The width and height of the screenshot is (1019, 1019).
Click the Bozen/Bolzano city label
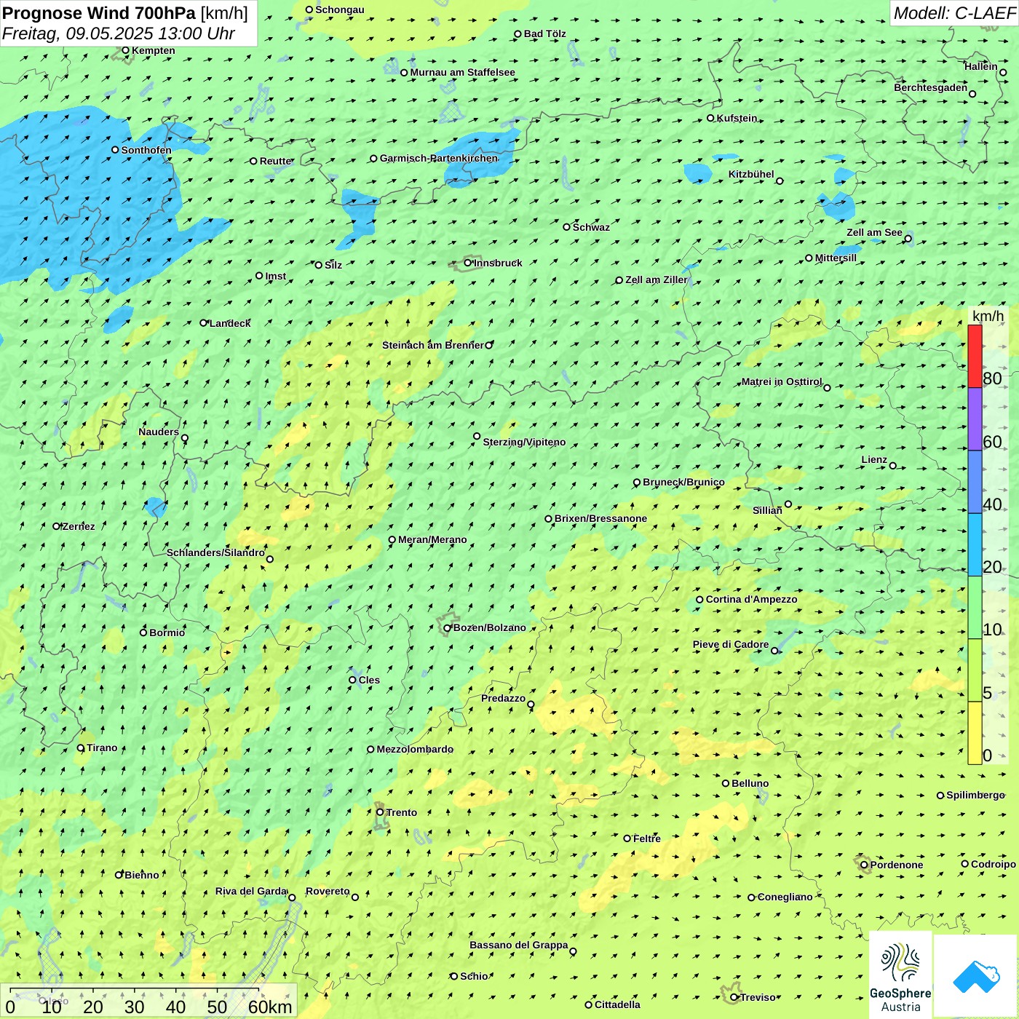490,627
